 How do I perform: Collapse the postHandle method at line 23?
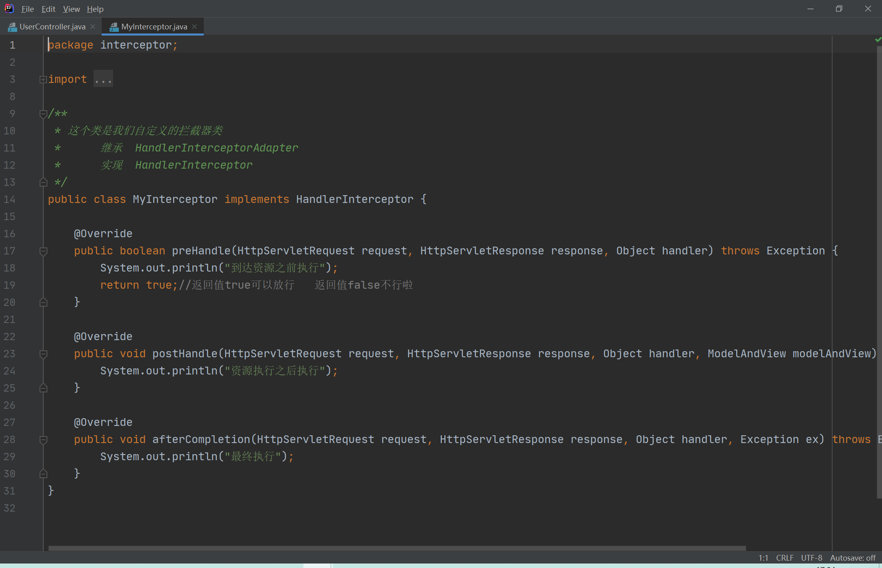[x=43, y=354]
